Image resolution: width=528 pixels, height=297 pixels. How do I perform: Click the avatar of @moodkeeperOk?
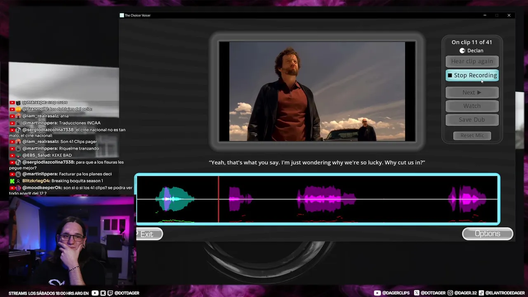point(18,188)
